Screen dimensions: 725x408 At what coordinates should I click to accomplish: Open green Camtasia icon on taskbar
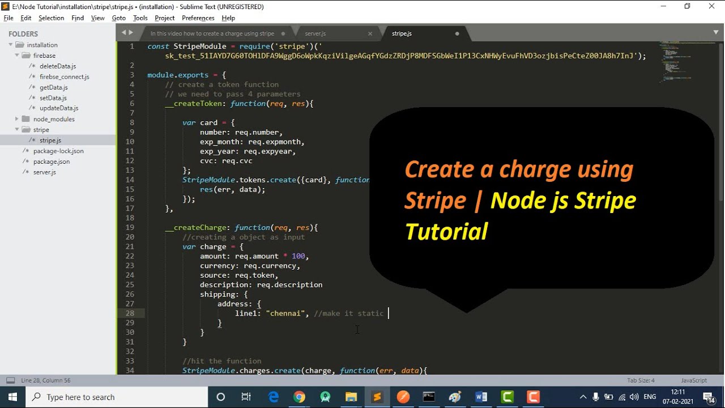pos(507,397)
